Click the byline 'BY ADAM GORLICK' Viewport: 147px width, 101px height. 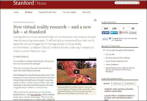pos(21,57)
